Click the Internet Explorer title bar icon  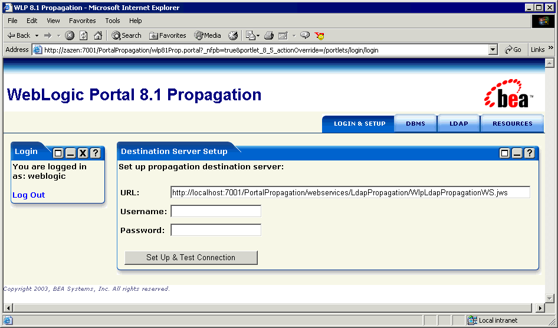8,8
